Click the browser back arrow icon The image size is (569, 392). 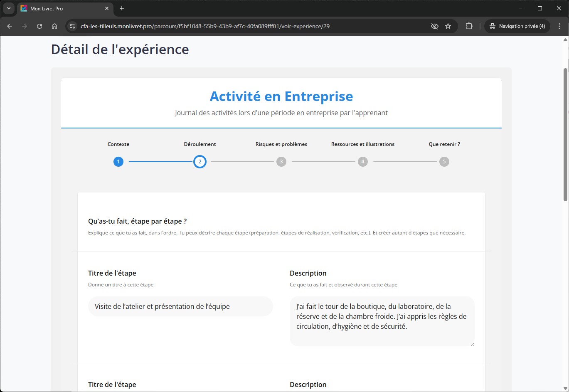pos(10,26)
